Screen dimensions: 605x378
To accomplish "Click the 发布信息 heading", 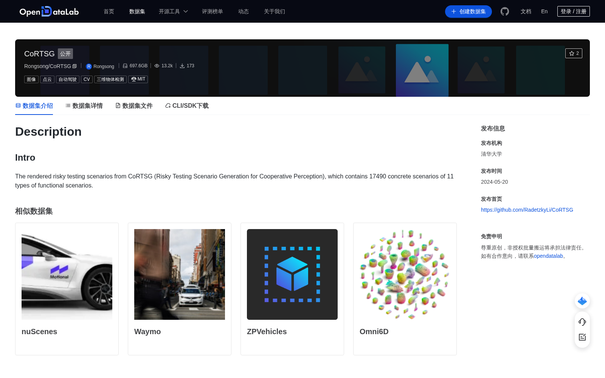I will (493, 129).
